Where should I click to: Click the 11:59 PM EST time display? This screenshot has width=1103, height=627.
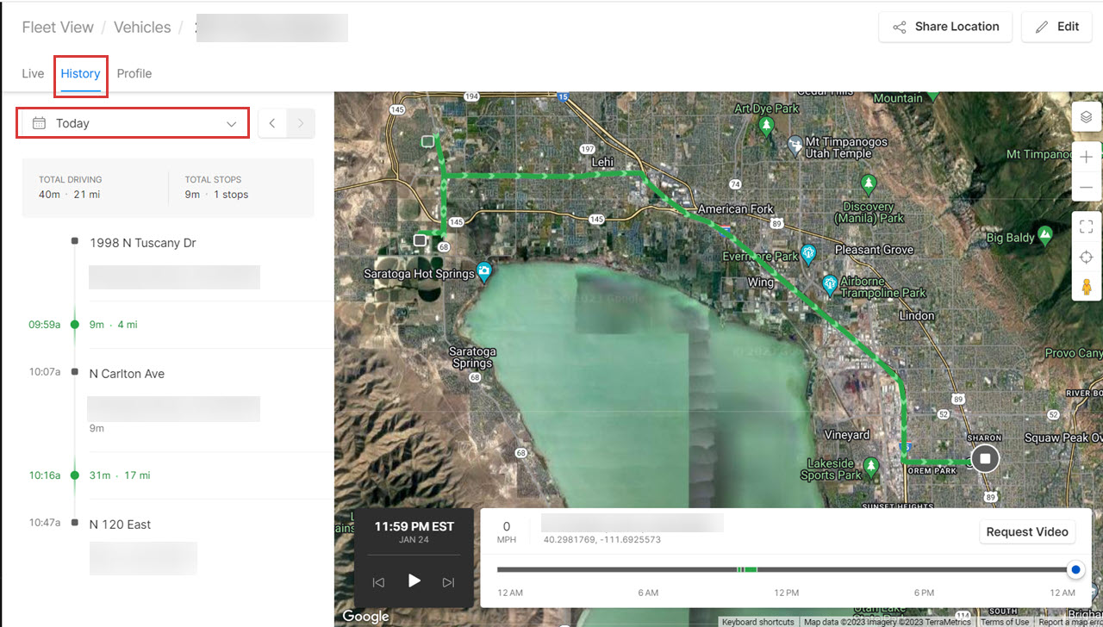(x=414, y=526)
